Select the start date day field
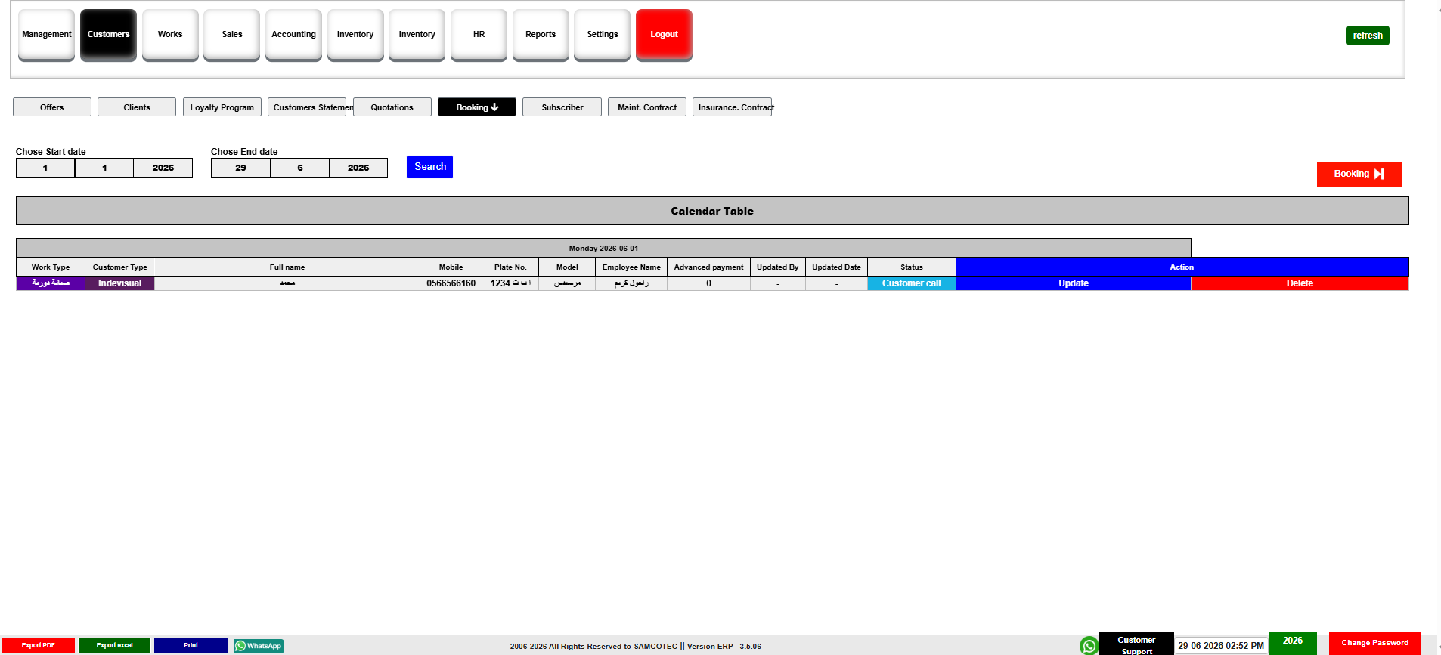 [45, 168]
